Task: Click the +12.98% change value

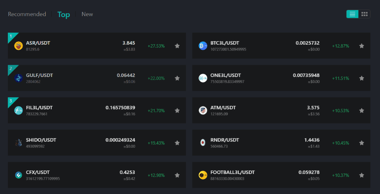Action: 156,175
